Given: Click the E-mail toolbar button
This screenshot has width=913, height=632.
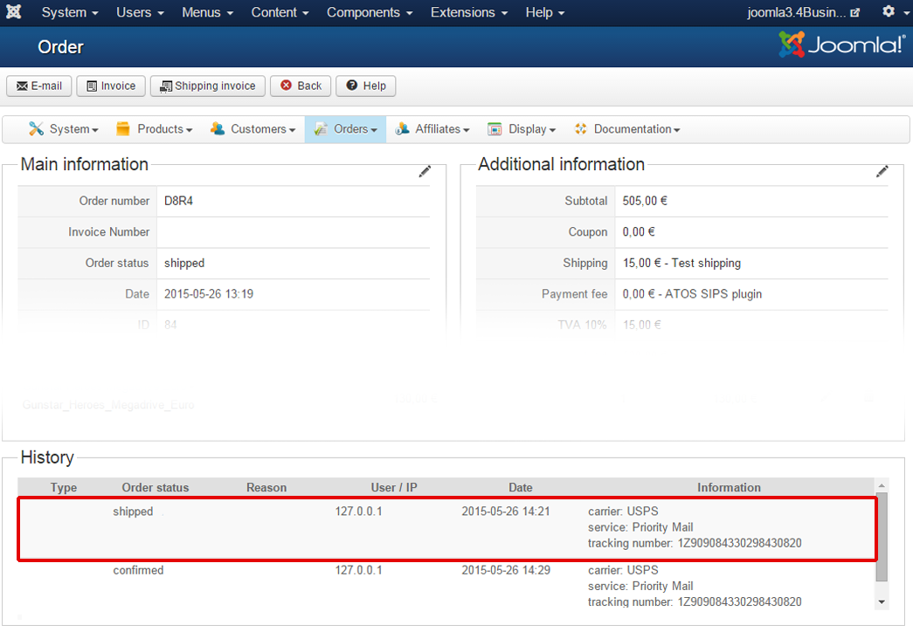Looking at the screenshot, I should (x=39, y=86).
